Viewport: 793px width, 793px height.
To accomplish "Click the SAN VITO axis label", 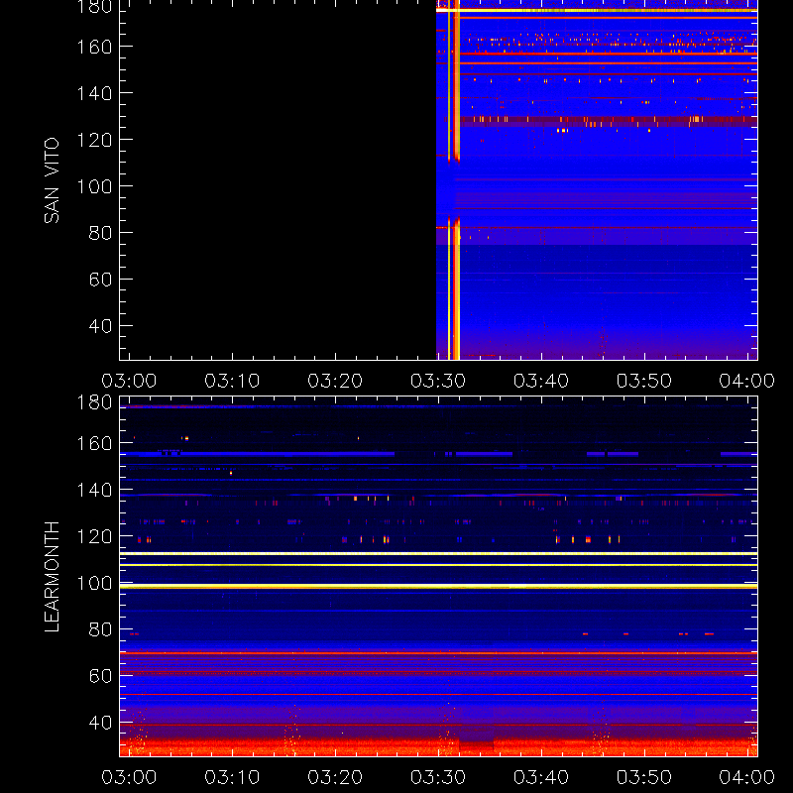I will [52, 180].
